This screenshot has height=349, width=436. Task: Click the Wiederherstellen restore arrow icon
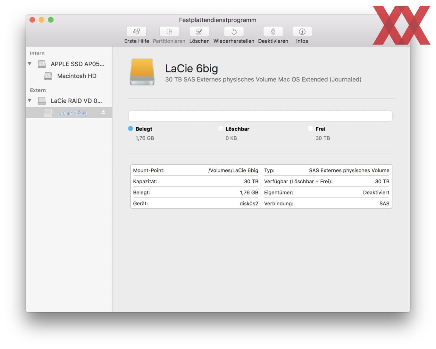click(x=234, y=31)
